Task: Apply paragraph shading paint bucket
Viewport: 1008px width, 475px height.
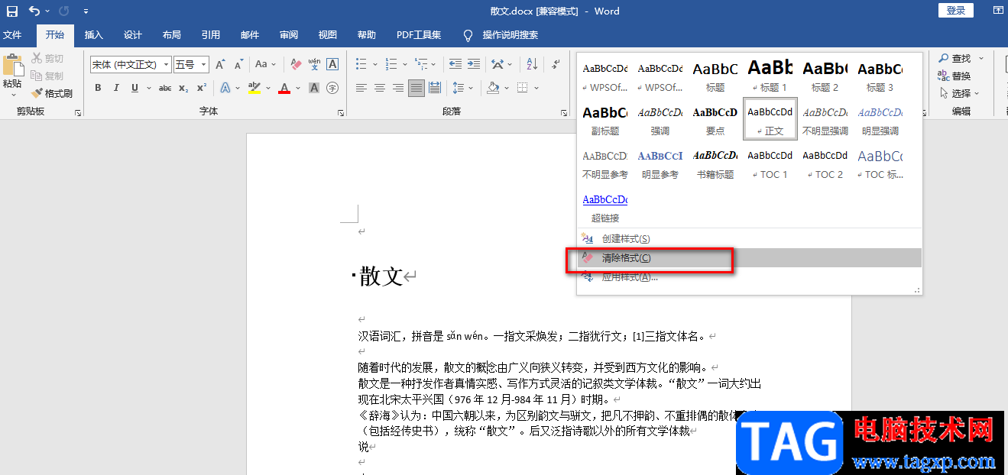Action: 493,88
